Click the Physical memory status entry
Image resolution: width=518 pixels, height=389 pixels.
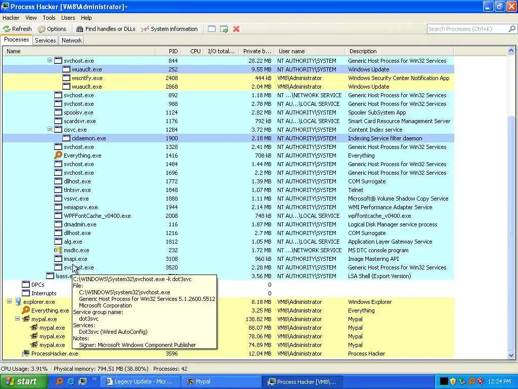[101, 369]
